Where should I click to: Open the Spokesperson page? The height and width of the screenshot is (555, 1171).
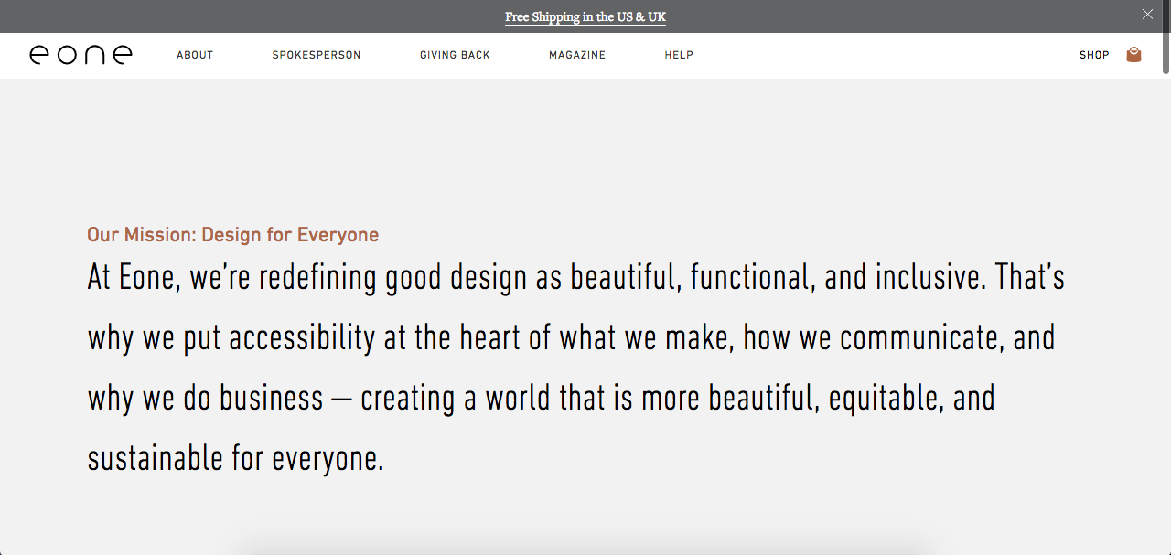(317, 55)
